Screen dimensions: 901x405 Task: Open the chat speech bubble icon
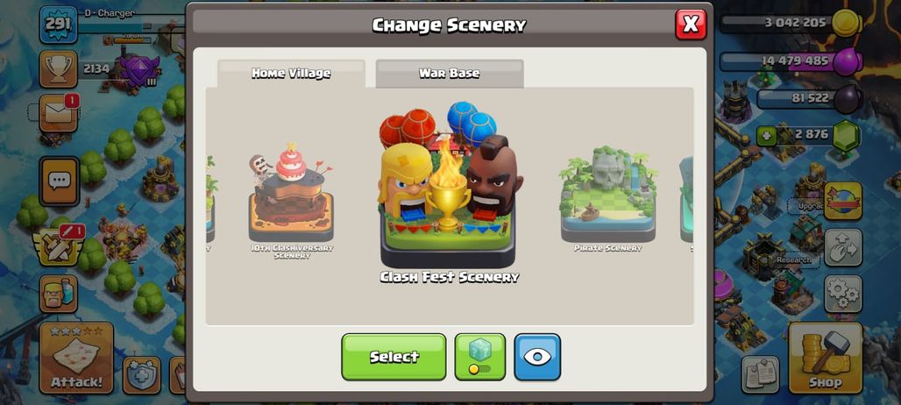click(60, 181)
